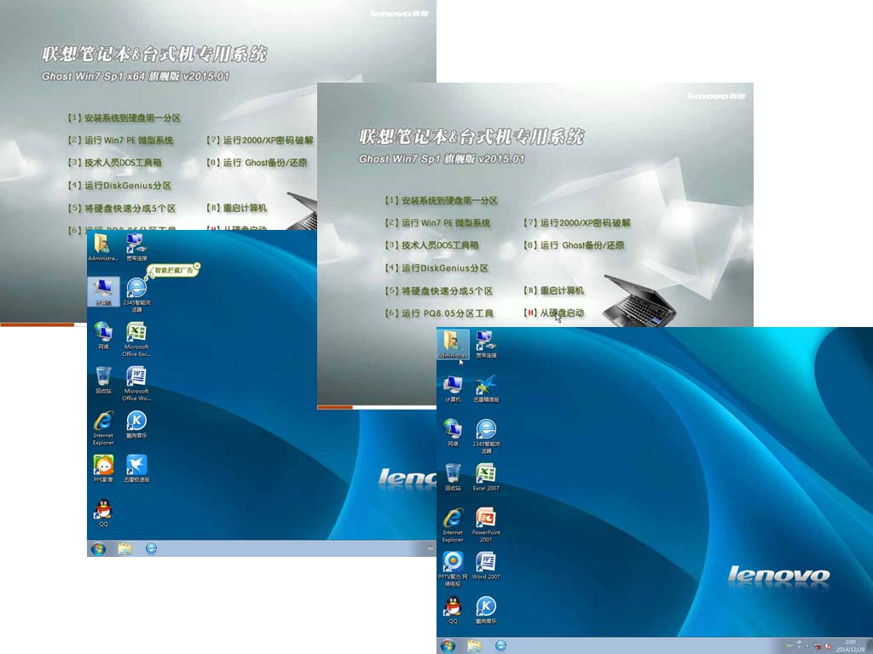
Task: Launch the browser icon on the left desktop taskbar
Action: [151, 549]
